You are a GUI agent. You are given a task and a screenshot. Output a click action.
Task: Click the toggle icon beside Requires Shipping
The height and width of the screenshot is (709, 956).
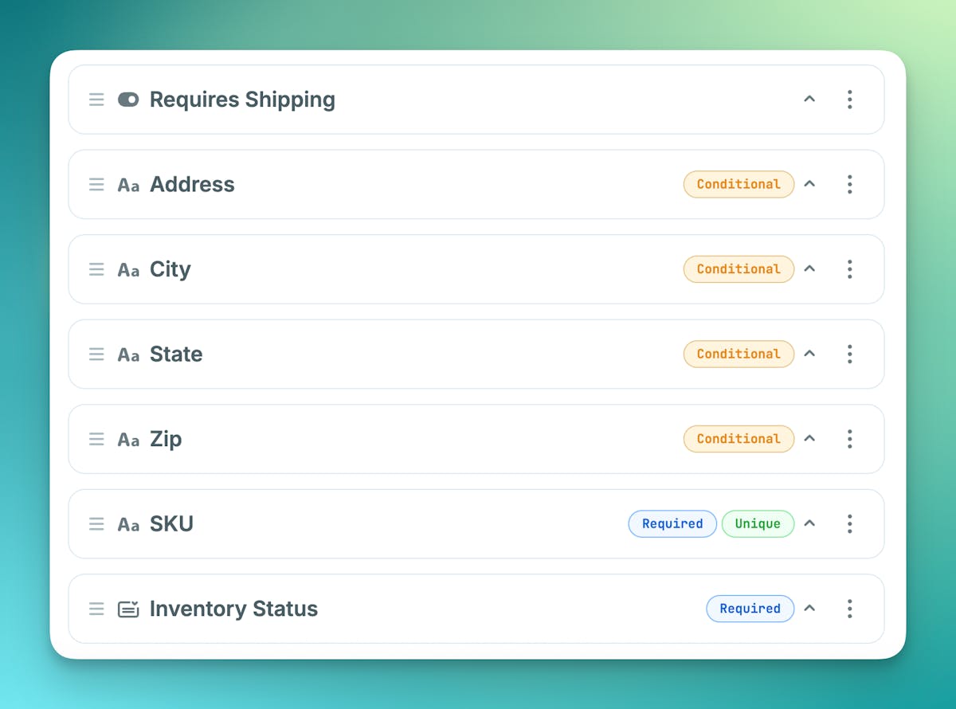(128, 100)
